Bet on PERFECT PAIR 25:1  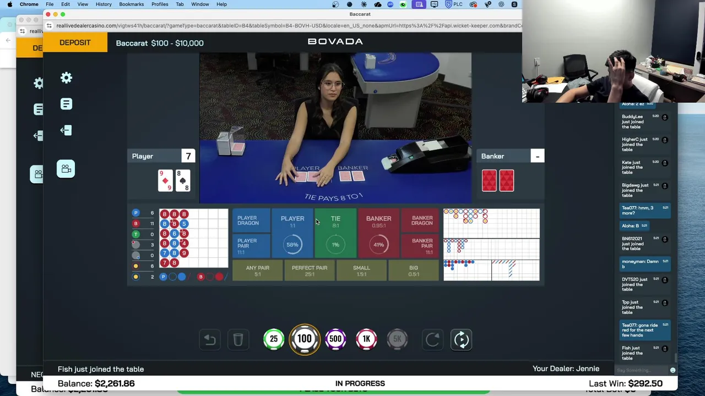[310, 270]
